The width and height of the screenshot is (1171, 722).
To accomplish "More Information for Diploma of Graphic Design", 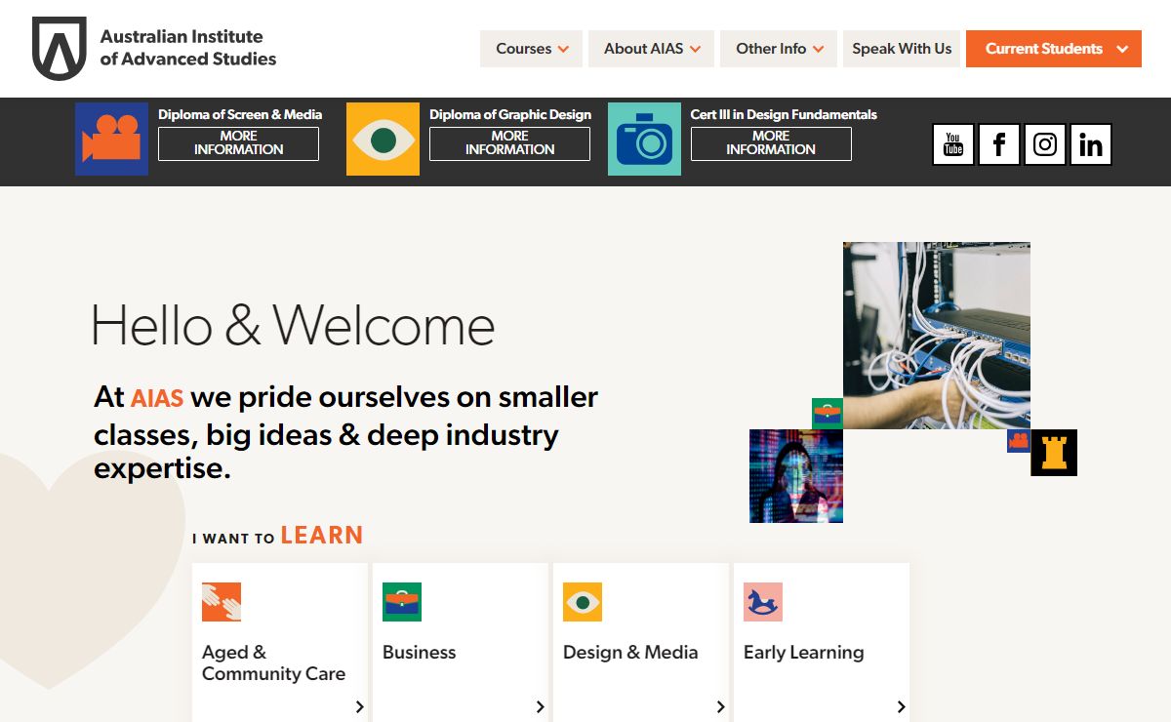I will [x=509, y=143].
